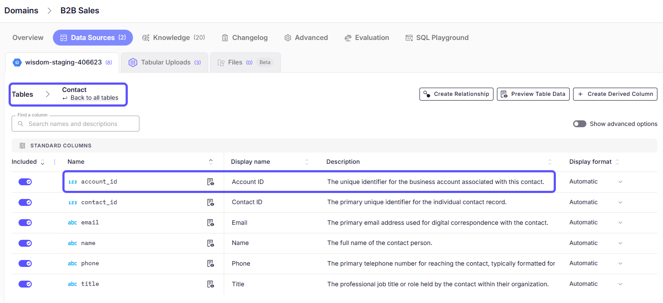The image size is (663, 303).
Task: Turn off the Included toggle for phone
Action: pyautogui.click(x=25, y=263)
